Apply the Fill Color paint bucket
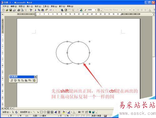This screenshot has height=118, width=156. (64, 112)
